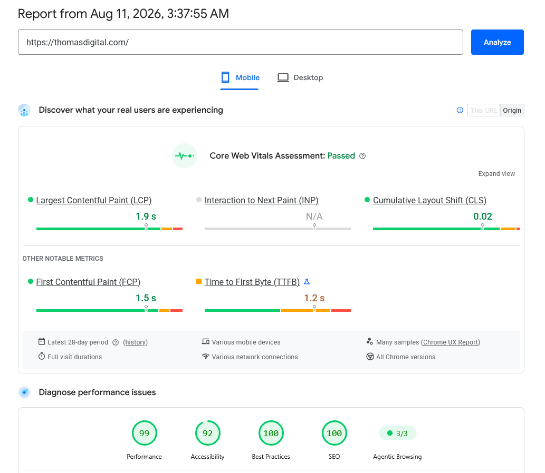
Task: Click the OTHER NOTABLE METRICS label
Action: [63, 259]
